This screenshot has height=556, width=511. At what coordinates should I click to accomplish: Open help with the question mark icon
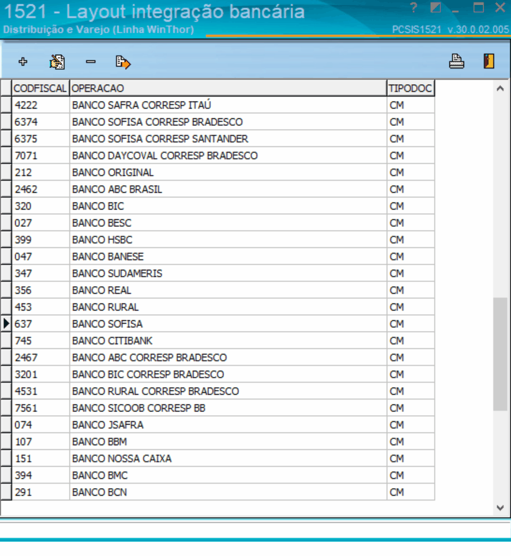point(414,7)
